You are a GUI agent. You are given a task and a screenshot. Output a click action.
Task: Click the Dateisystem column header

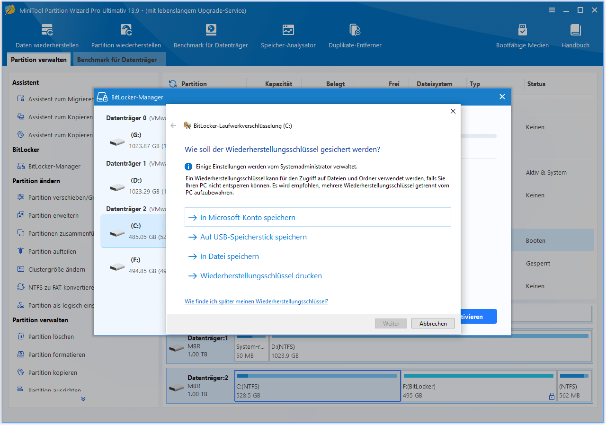[x=434, y=84]
